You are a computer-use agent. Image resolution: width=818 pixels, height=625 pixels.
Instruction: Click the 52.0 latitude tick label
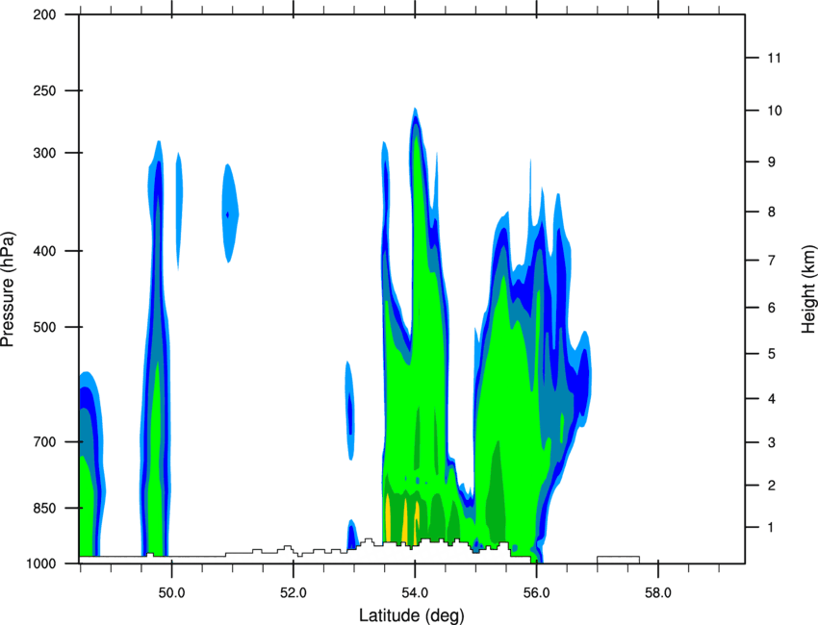294,593
